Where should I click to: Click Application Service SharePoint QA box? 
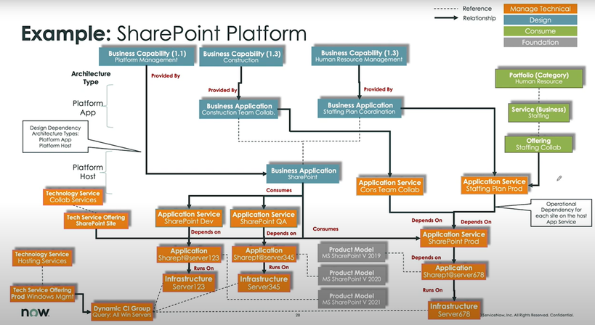point(263,218)
